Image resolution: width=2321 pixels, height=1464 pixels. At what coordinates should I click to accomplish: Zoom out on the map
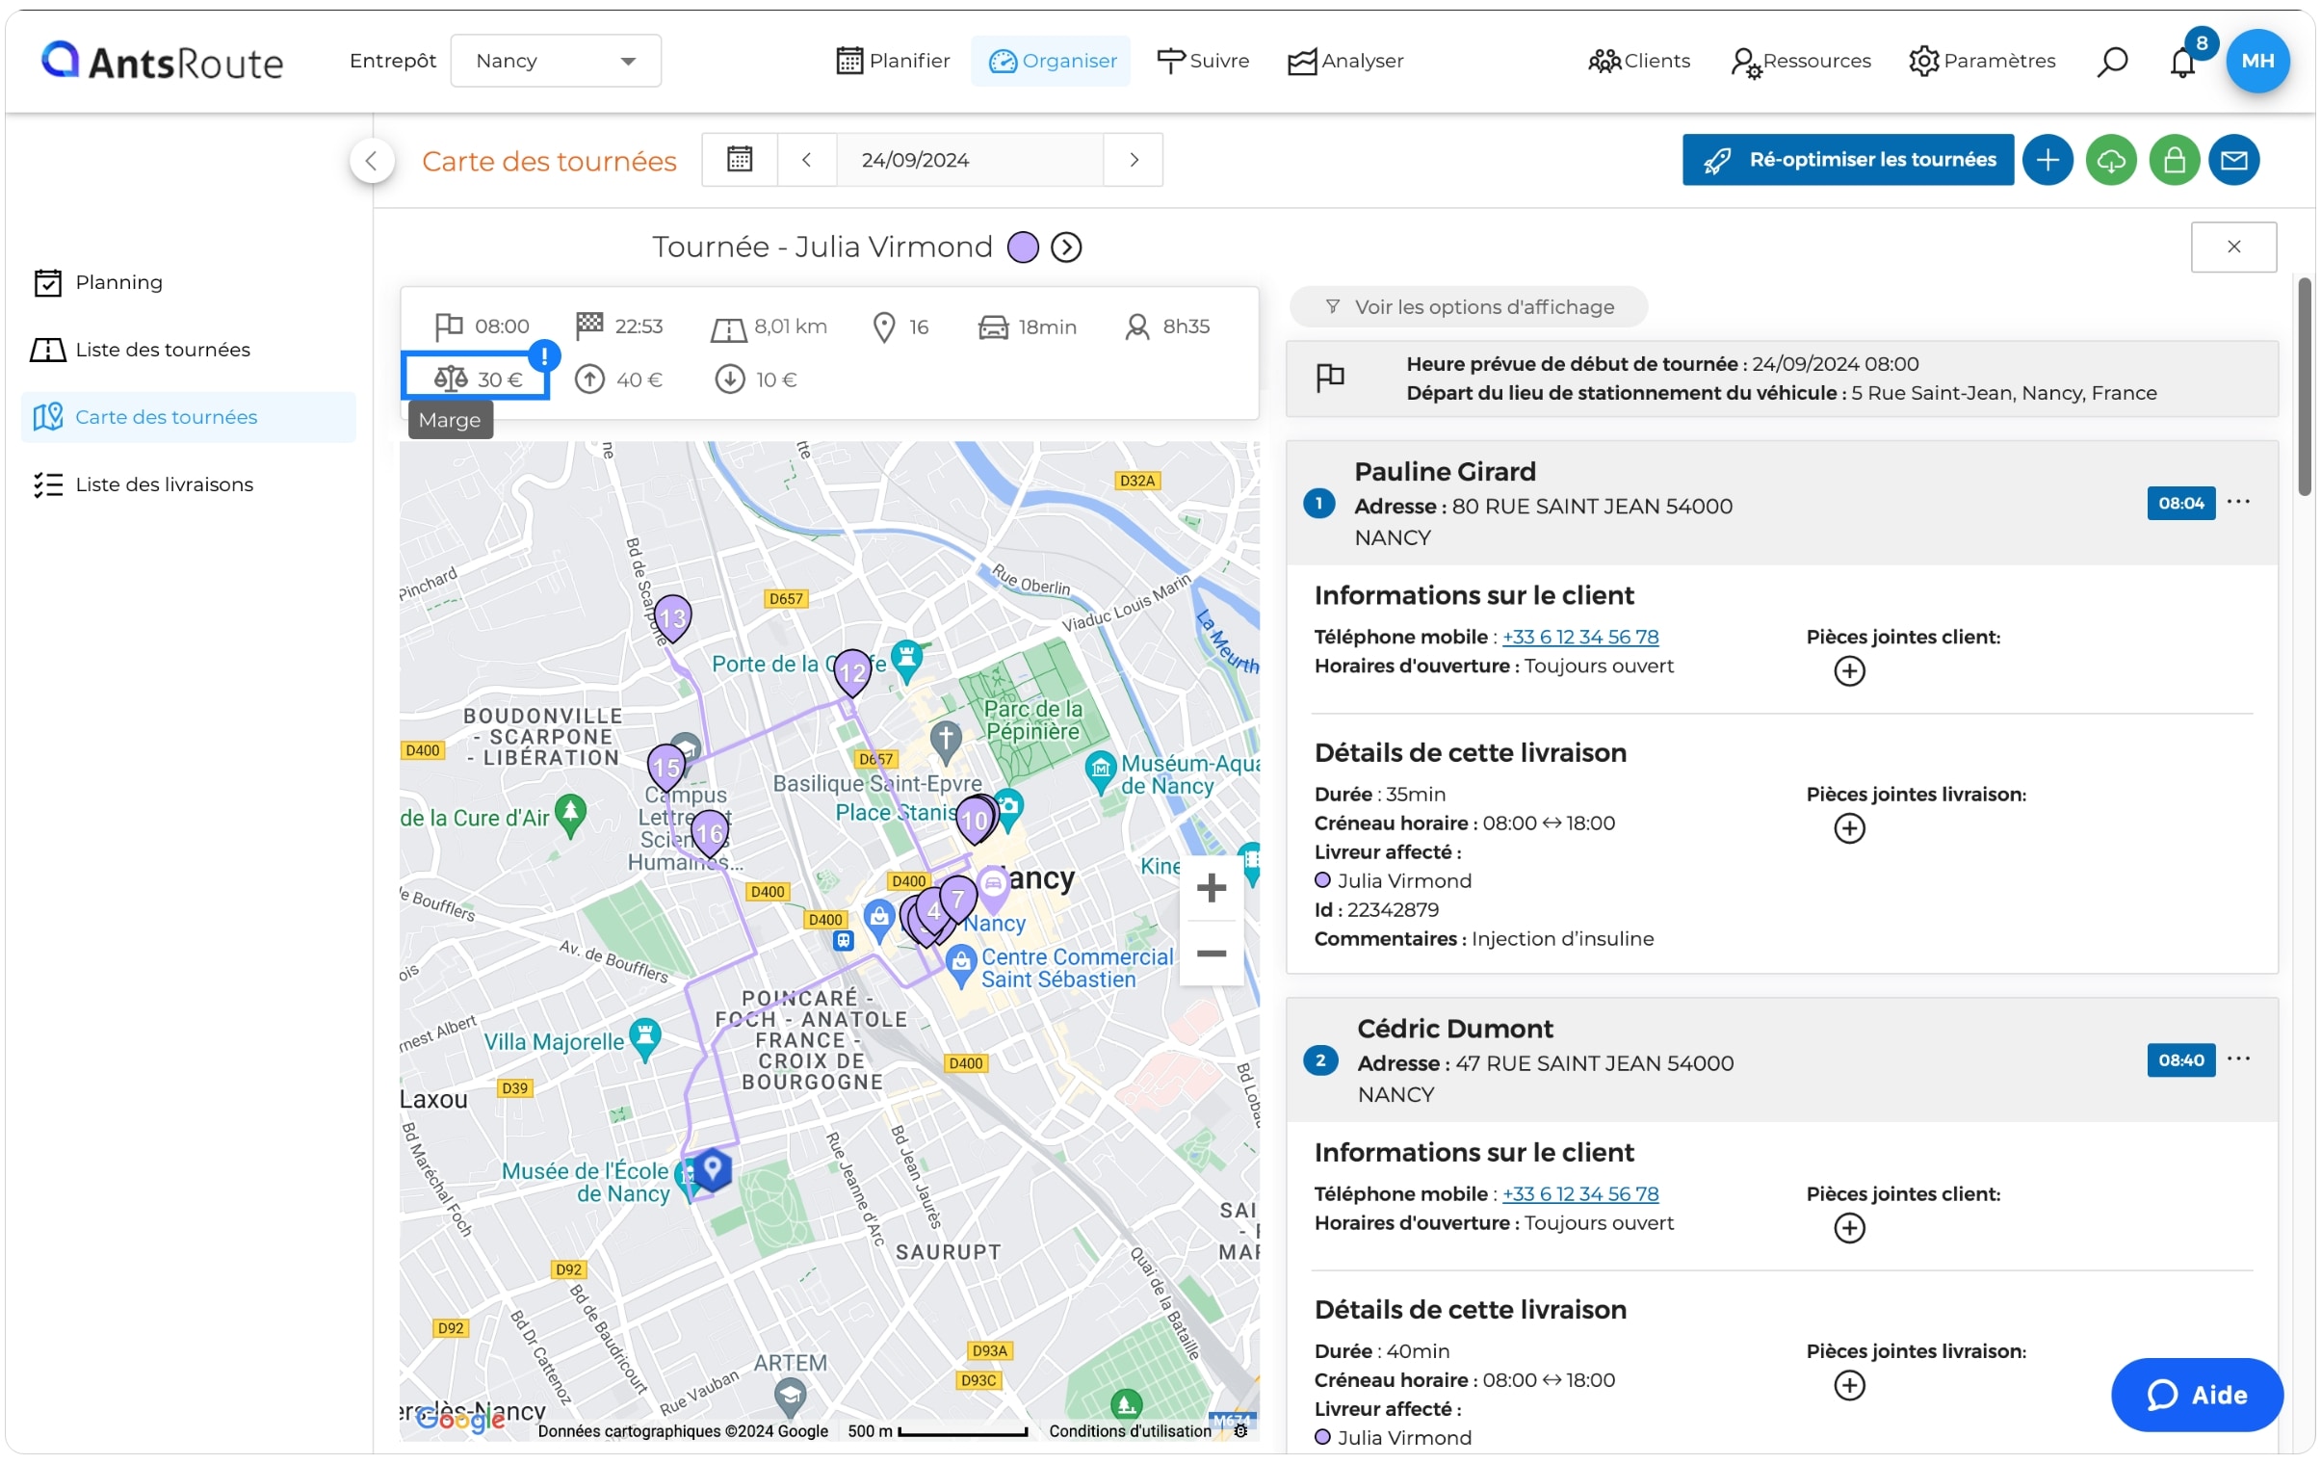[1211, 954]
